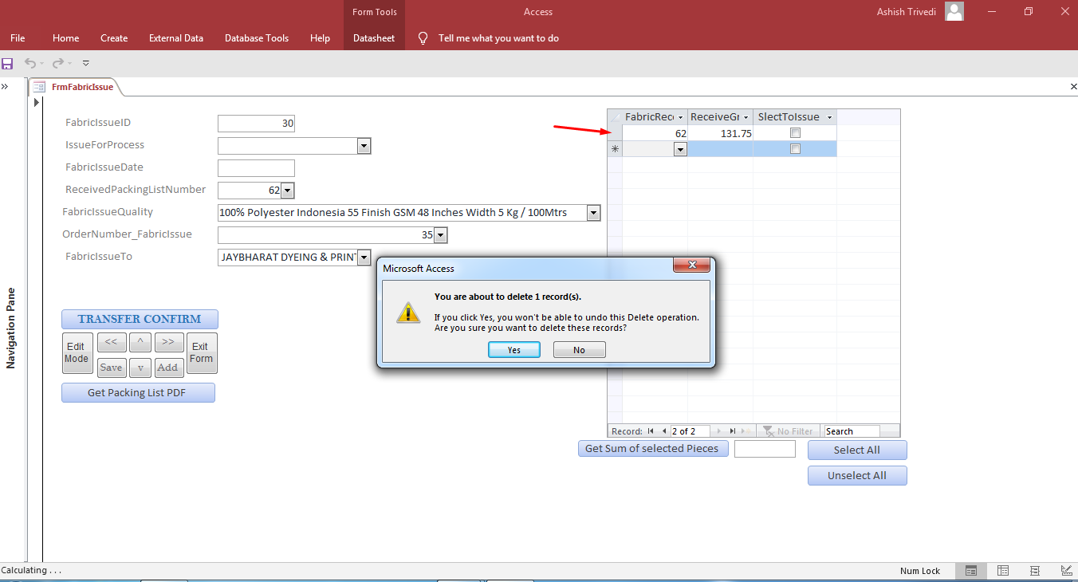Image resolution: width=1078 pixels, height=582 pixels.
Task: Click the Undo arrow icon
Action: click(x=30, y=63)
